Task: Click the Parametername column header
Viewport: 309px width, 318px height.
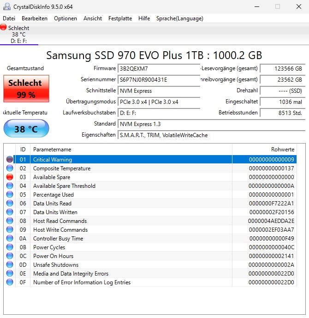Action: pyautogui.click(x=131, y=150)
